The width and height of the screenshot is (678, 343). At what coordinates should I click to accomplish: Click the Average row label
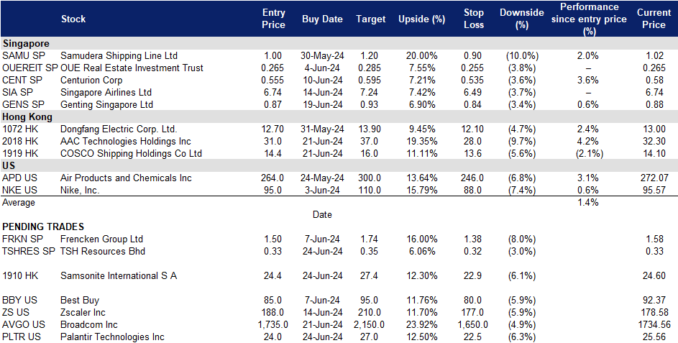[x=19, y=203]
